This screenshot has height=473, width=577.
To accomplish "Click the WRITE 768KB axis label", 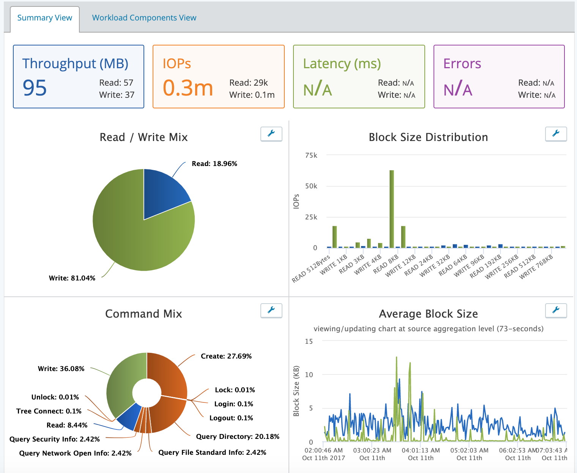I will (536, 266).
